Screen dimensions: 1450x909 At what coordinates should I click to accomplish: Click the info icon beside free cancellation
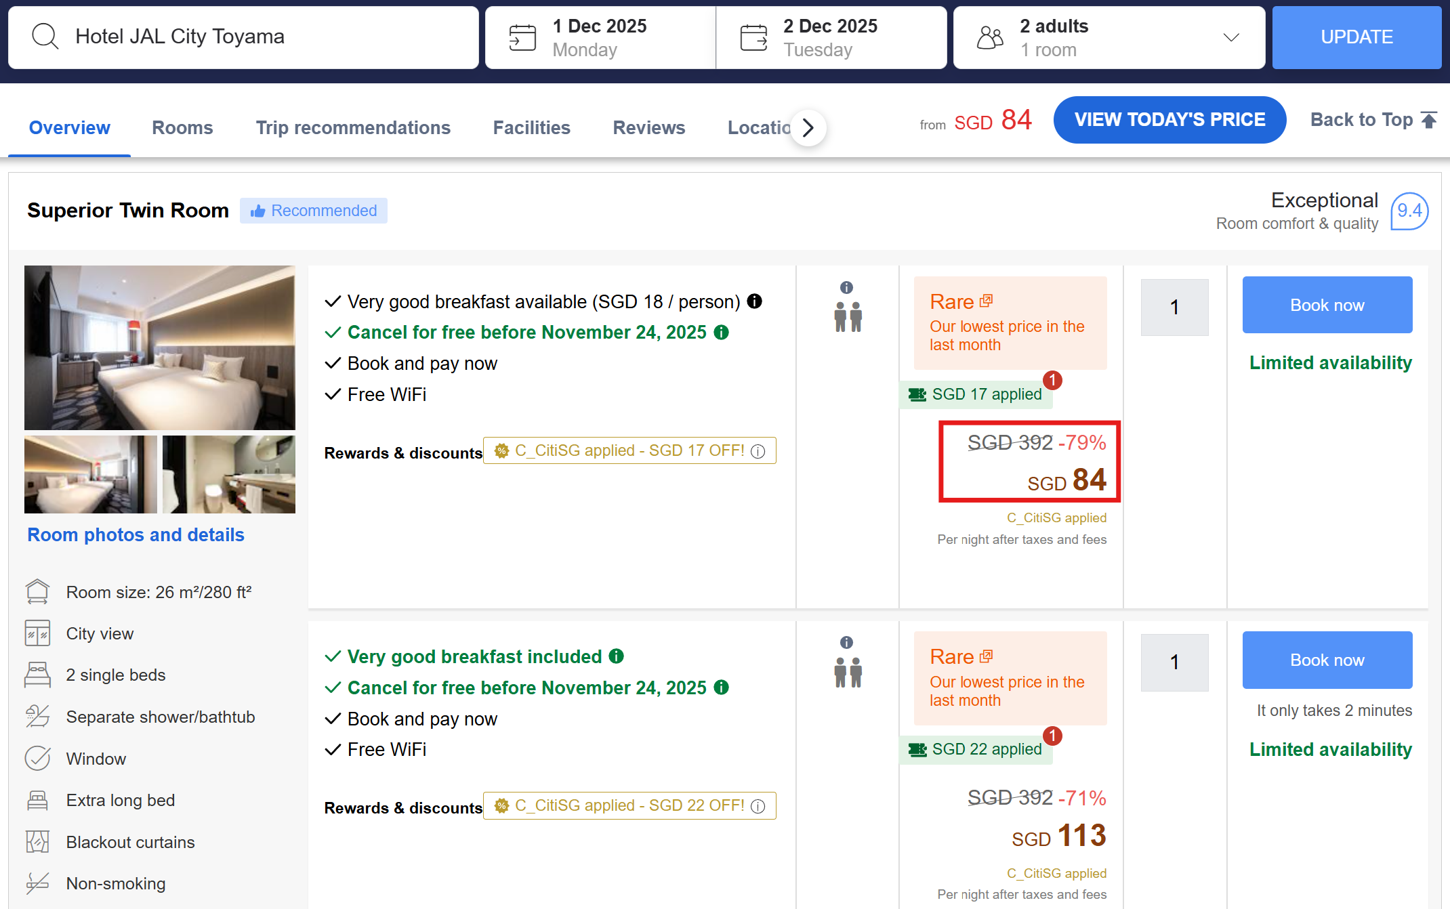pyautogui.click(x=721, y=332)
